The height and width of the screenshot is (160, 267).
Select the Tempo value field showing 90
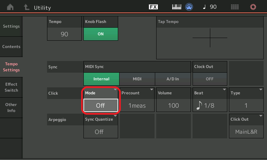pos(64,34)
